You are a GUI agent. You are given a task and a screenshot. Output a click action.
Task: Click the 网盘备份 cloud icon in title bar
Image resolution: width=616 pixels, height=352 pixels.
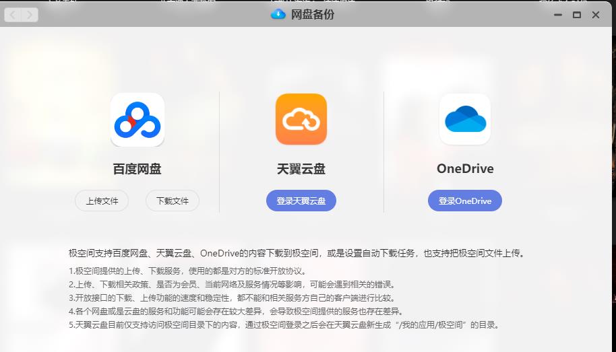[x=278, y=15]
